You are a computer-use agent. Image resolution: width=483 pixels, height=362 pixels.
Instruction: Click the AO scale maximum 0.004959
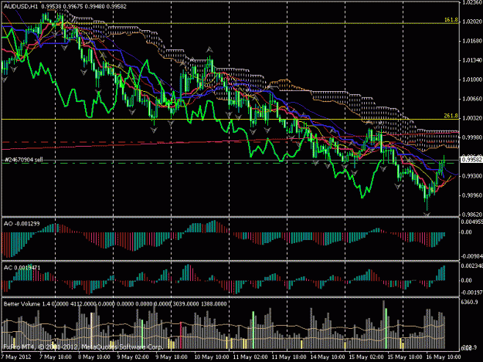pyautogui.click(x=471, y=222)
